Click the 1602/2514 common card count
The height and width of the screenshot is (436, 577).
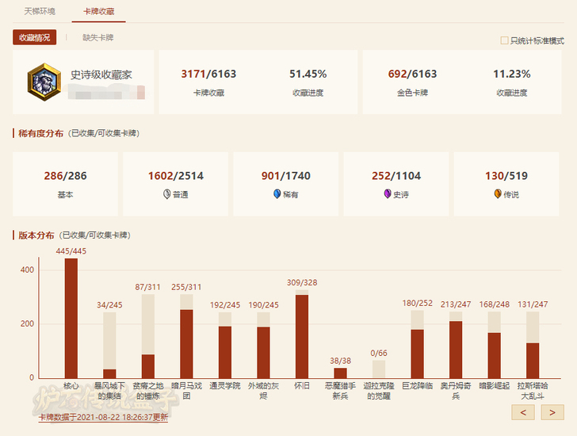[x=176, y=176]
